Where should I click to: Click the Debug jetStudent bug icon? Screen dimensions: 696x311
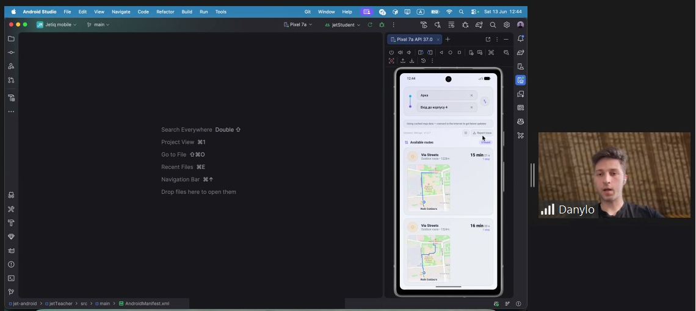[x=382, y=25]
